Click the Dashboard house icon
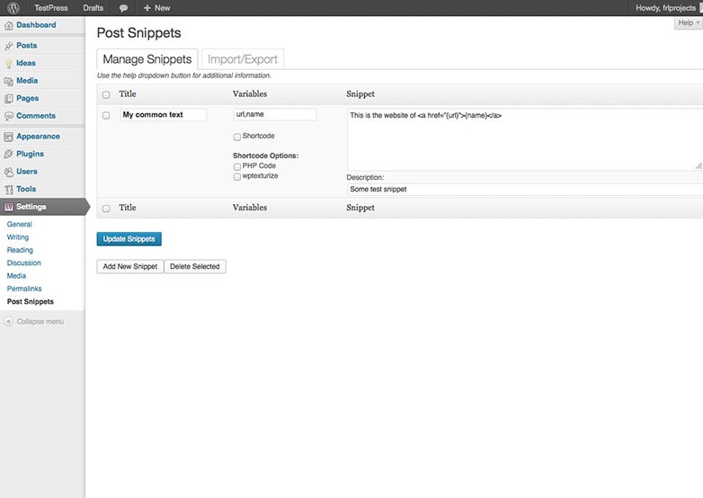 (x=8, y=25)
